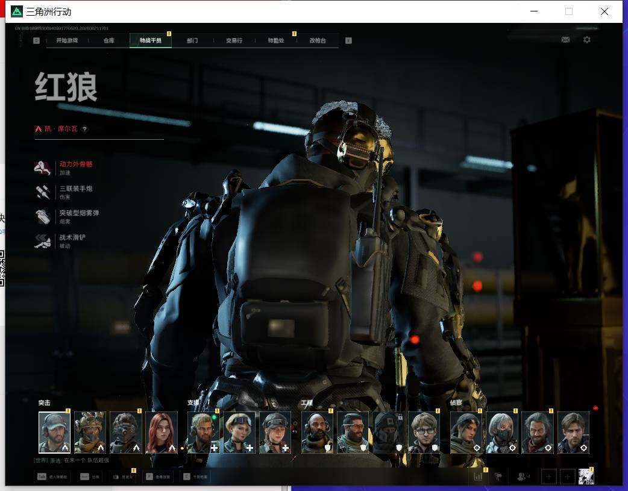The width and height of the screenshot is (628, 491).
Task: Click the Tab key hint button at bottom
Action: click(x=52, y=477)
